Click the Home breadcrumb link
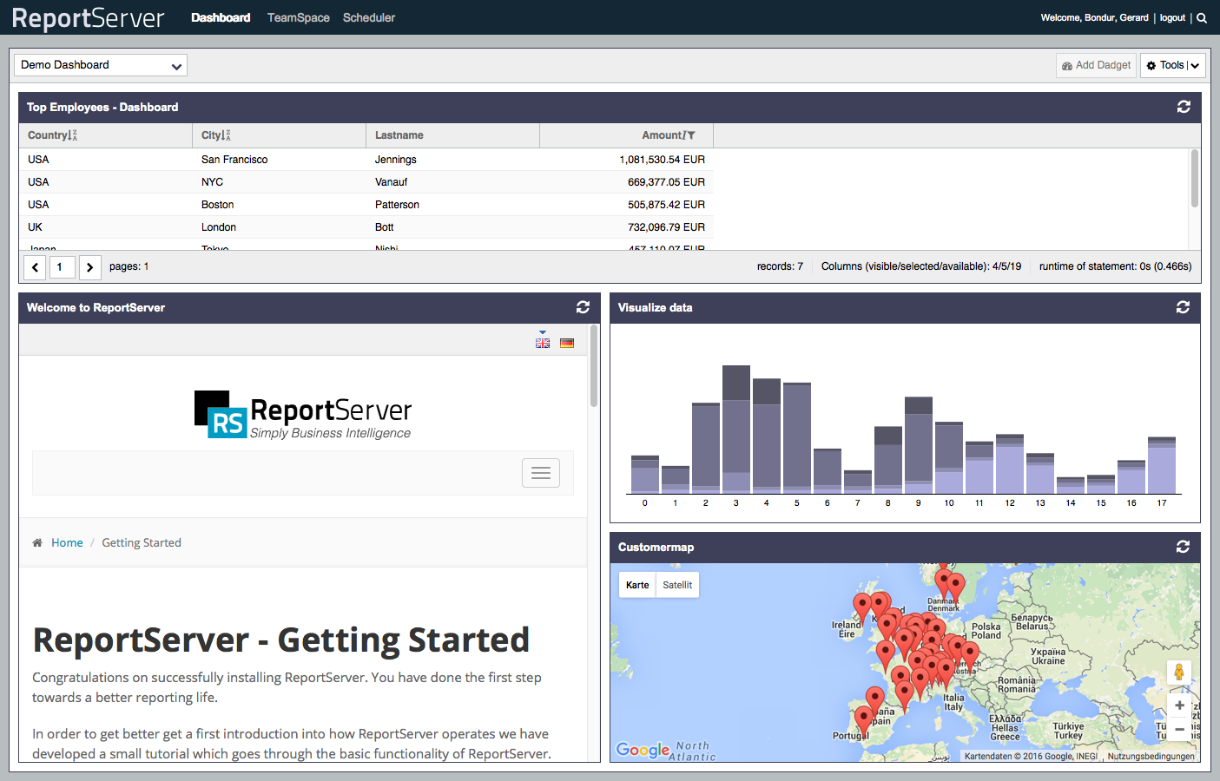Screen dimensions: 1220x781 click(x=67, y=543)
